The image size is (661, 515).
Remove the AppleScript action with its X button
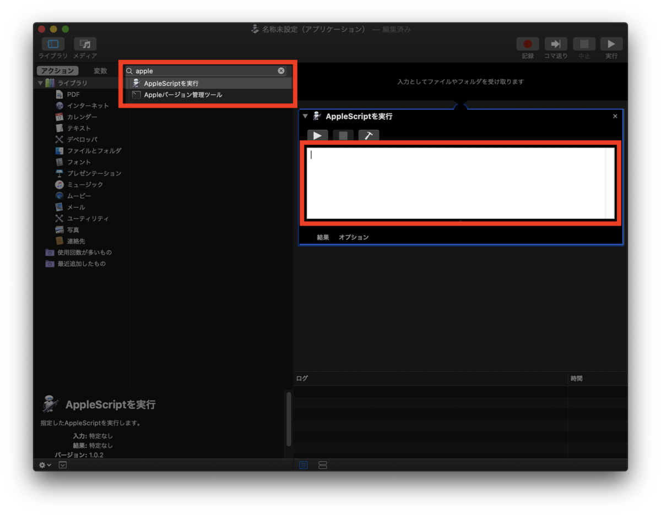click(615, 116)
